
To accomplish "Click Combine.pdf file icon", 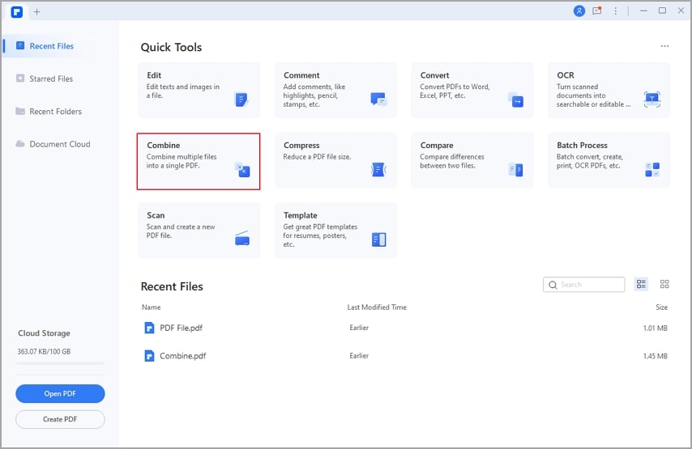I will [x=150, y=356].
